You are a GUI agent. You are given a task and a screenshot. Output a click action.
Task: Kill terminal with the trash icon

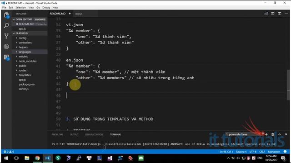click(272, 134)
